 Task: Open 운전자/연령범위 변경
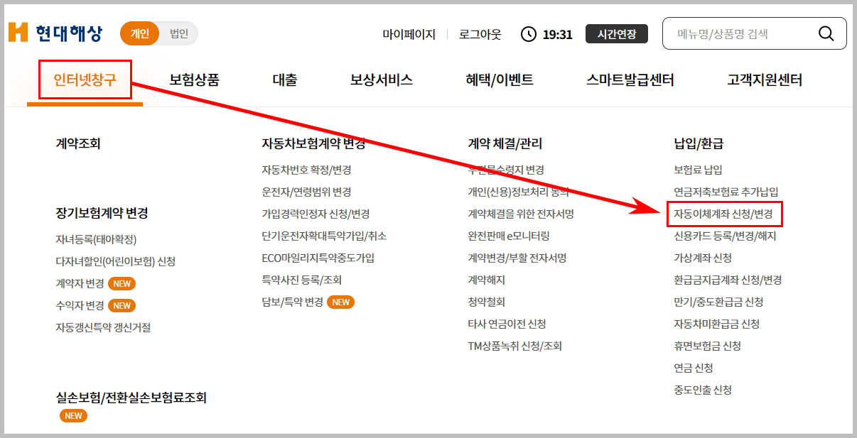coord(306,192)
